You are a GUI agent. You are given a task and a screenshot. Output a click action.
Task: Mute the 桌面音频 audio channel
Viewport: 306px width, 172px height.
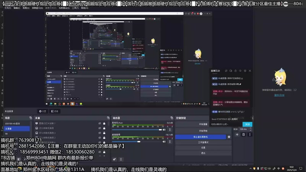pos(164,141)
